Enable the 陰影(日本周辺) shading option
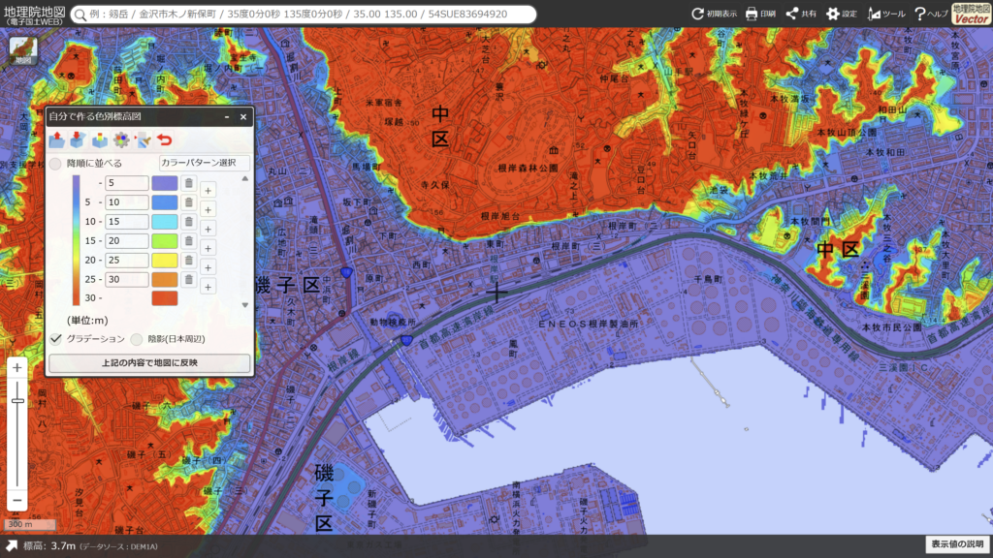 coord(136,339)
